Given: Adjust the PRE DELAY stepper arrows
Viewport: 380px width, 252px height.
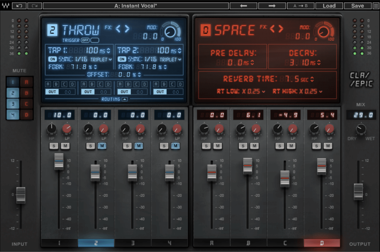Looking at the screenshot, I should tap(252, 63).
